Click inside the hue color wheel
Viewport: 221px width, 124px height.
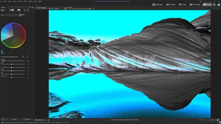tap(13, 35)
